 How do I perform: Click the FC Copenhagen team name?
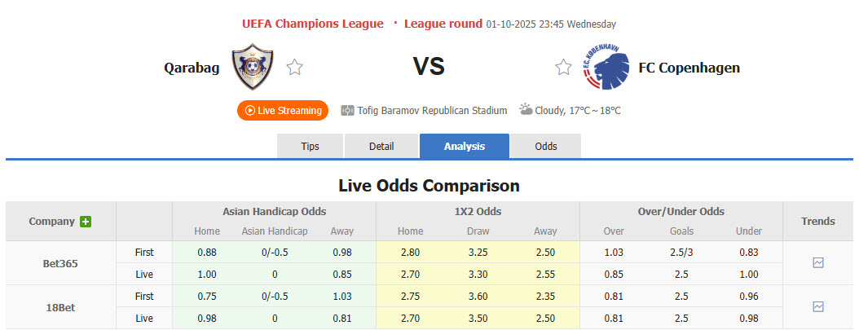(689, 68)
